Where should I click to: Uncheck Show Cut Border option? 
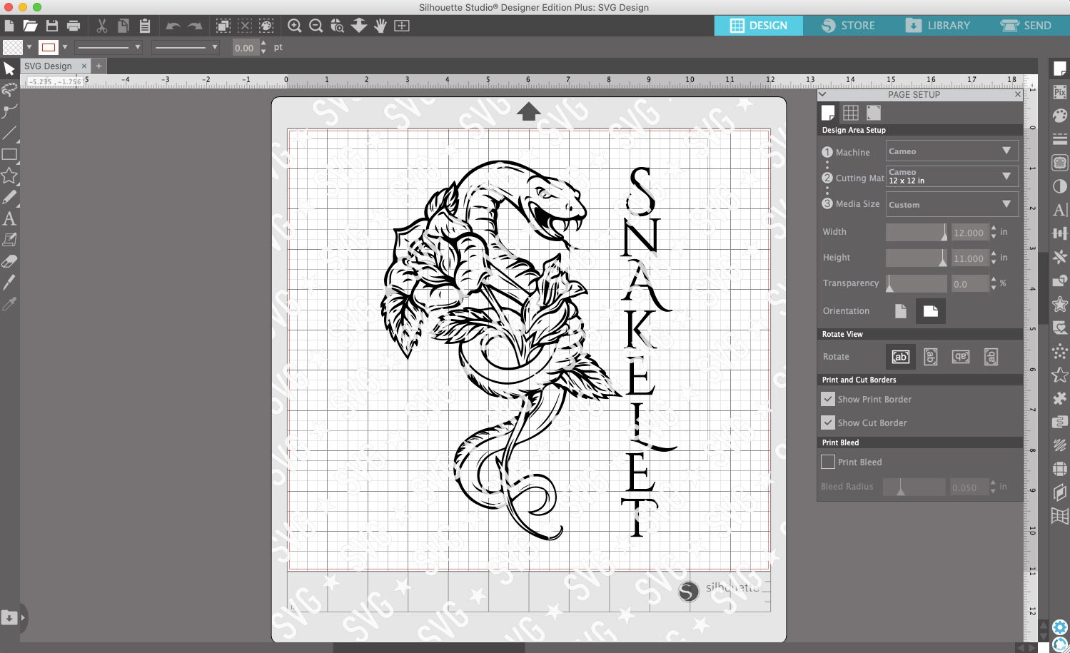[x=828, y=422]
